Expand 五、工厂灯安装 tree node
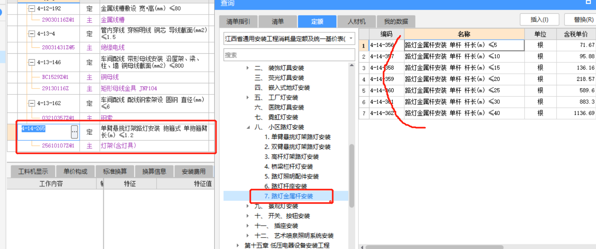Viewport: 596px width, 249px height. pos(248,97)
